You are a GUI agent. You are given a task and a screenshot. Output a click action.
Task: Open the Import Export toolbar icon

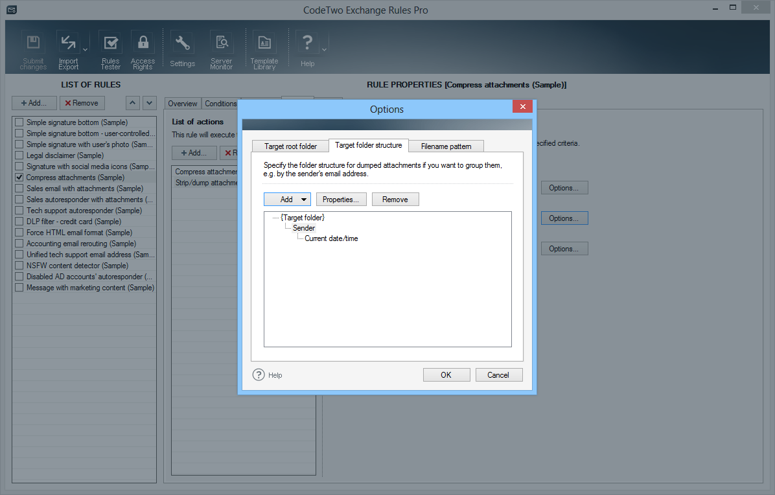click(x=68, y=43)
